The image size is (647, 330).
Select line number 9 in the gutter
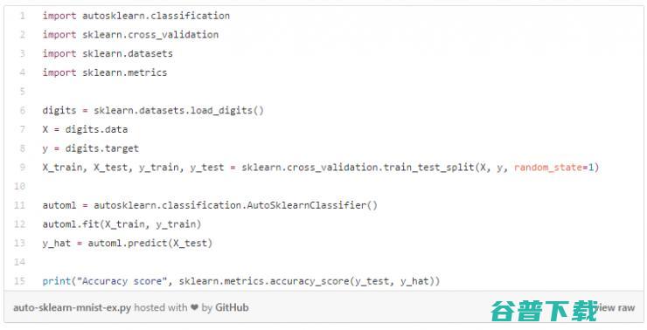click(x=22, y=168)
